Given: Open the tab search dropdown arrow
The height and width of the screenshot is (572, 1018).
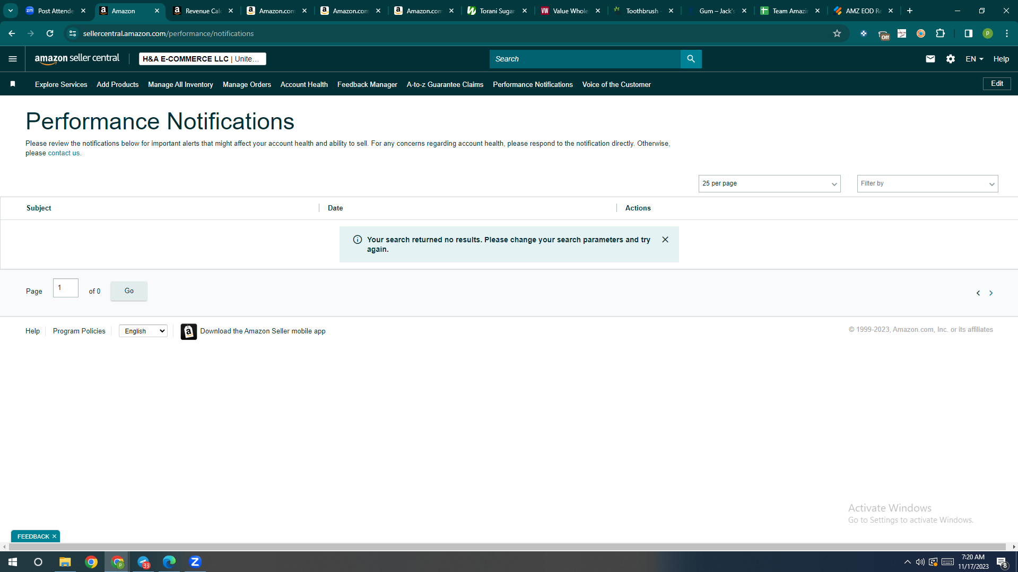Looking at the screenshot, I should (x=10, y=11).
